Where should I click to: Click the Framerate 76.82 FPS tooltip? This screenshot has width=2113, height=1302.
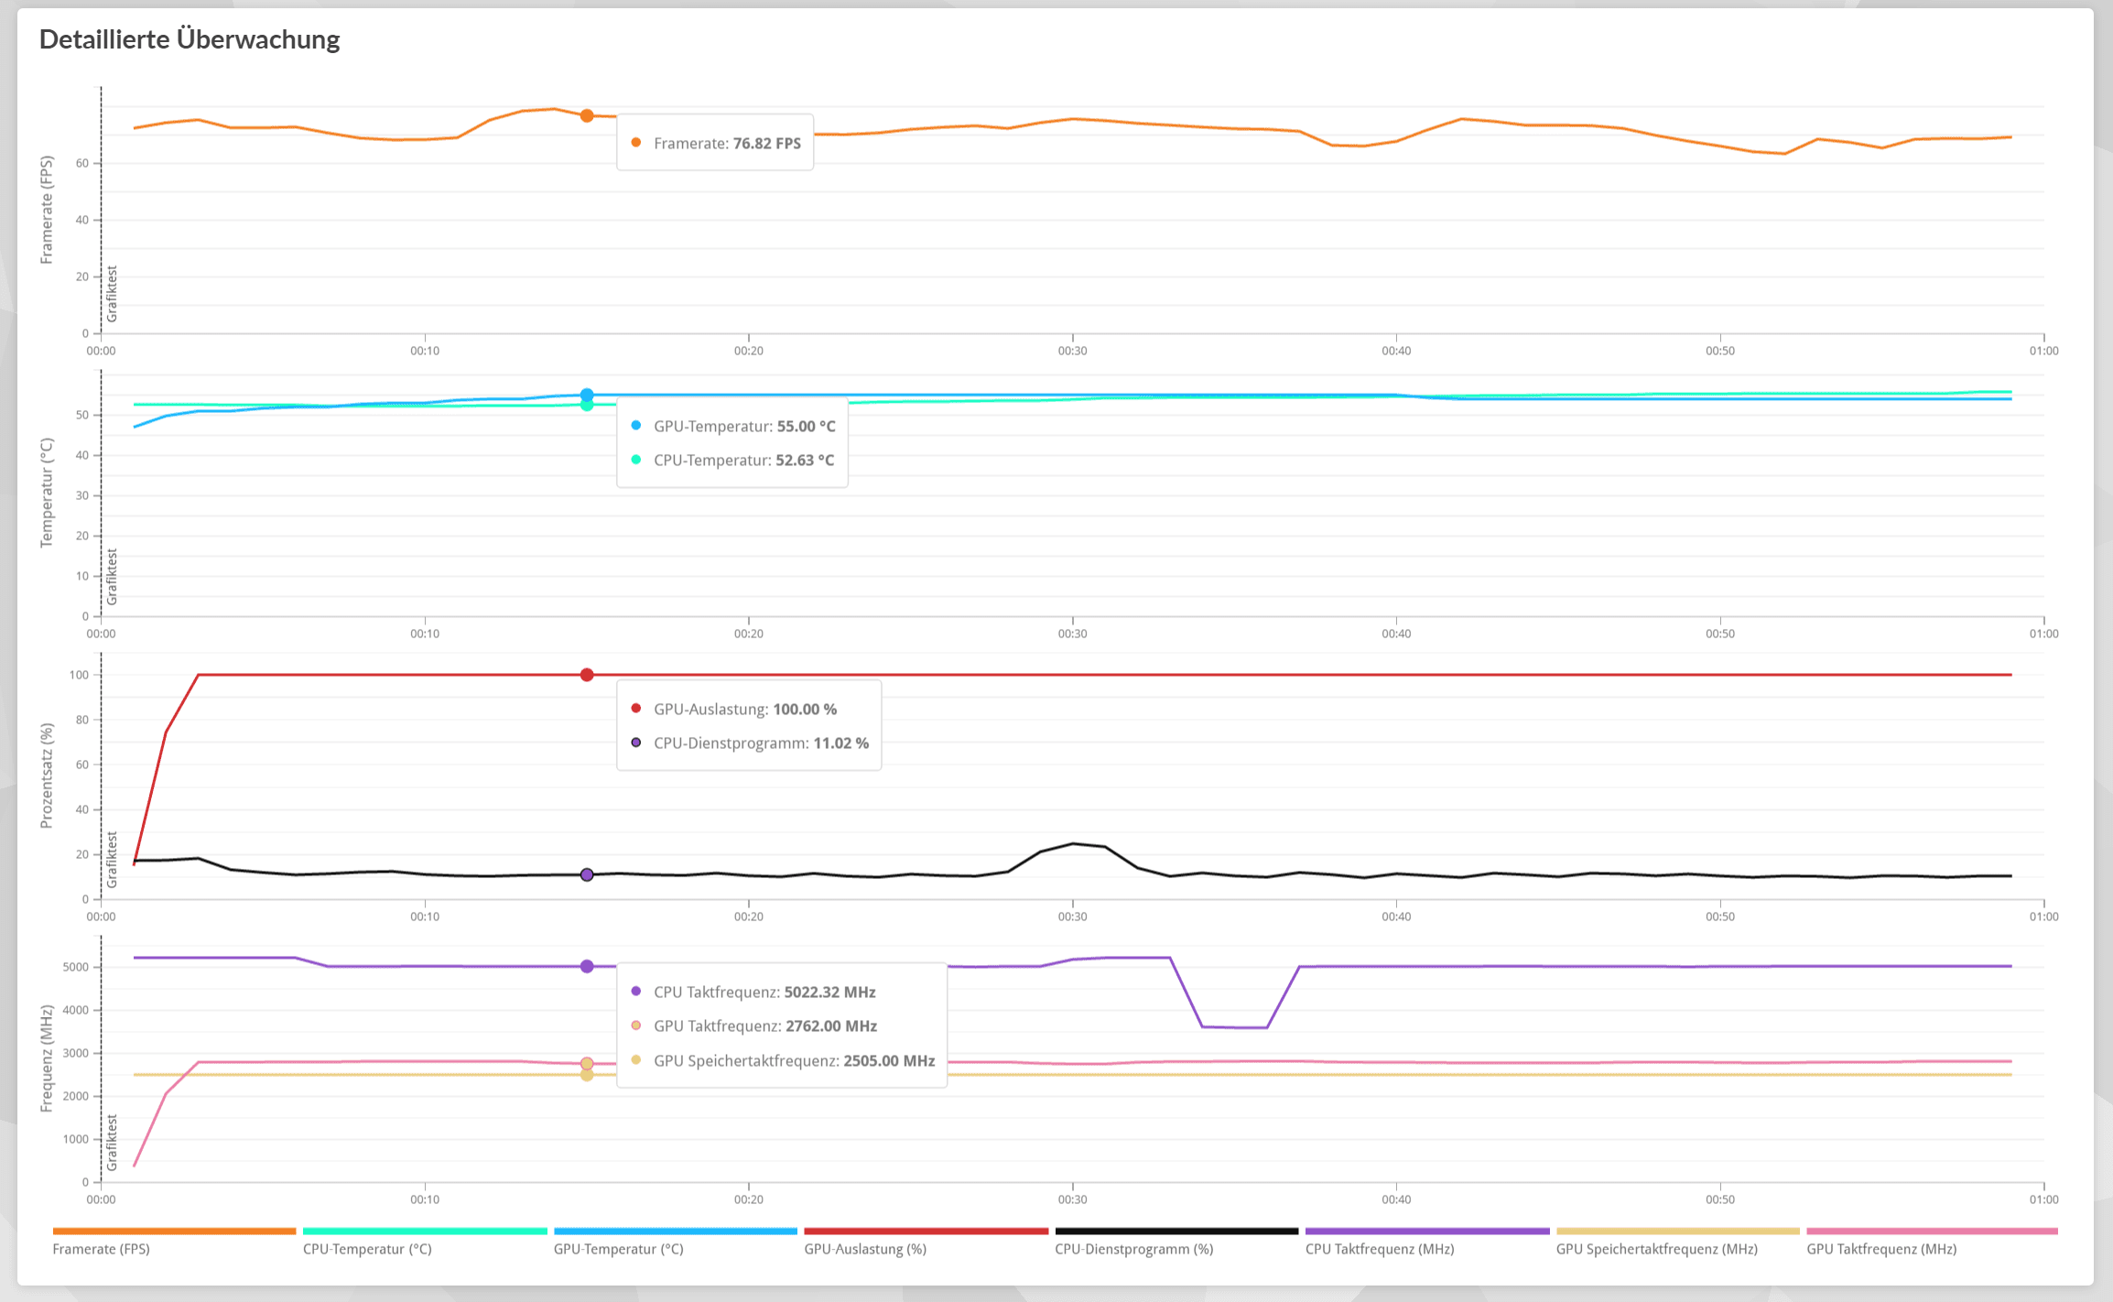(x=716, y=143)
